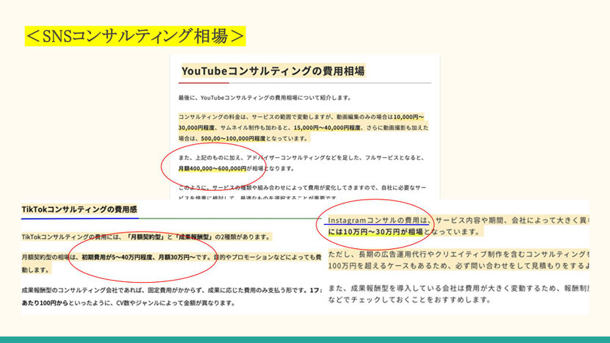This screenshot has height=343, width=610.
Task: Click the text には10万円〜30万円が相場
Action: (376, 232)
